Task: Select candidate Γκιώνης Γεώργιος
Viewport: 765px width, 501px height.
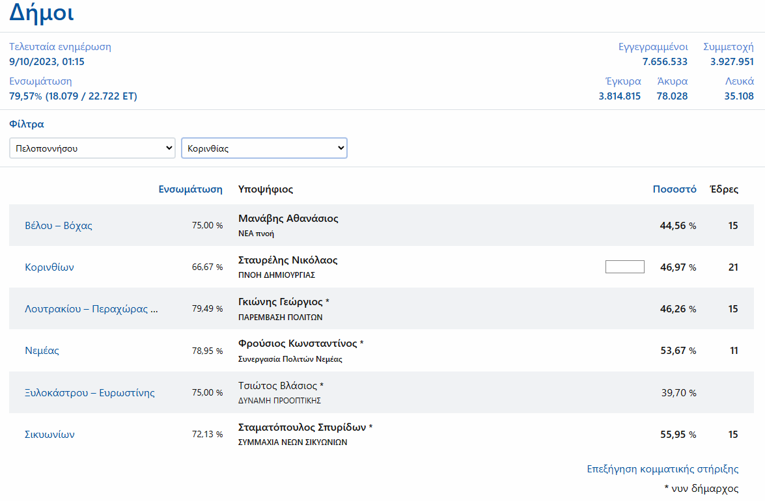Action: click(281, 302)
